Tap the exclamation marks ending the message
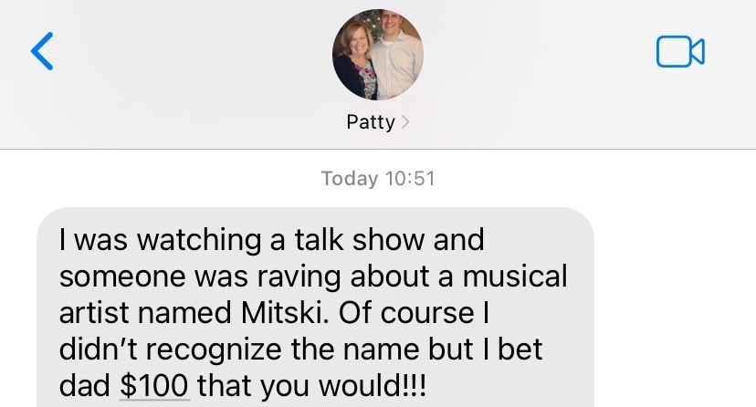Screen dimensions: 756x407 417,385
